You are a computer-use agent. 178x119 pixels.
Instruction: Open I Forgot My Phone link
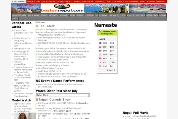(22, 83)
